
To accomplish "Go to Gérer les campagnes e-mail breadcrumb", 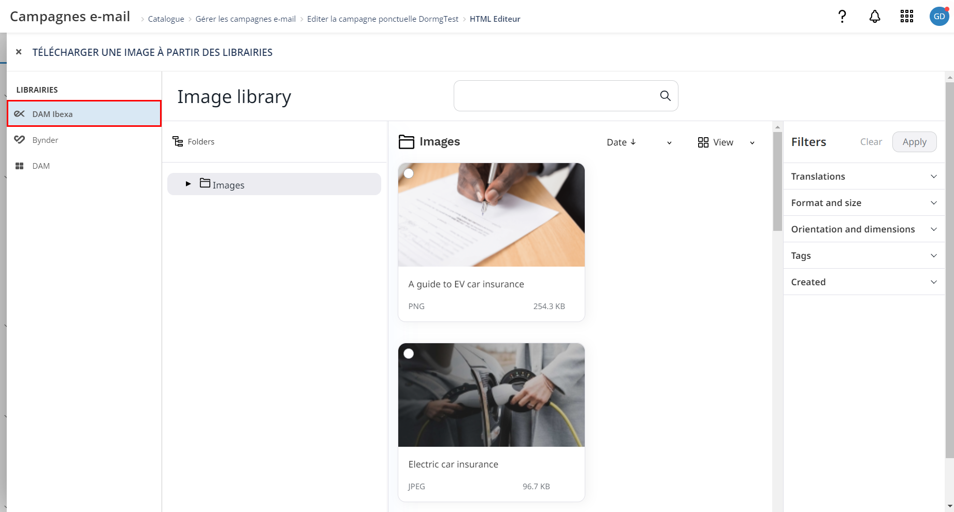I will [x=245, y=19].
